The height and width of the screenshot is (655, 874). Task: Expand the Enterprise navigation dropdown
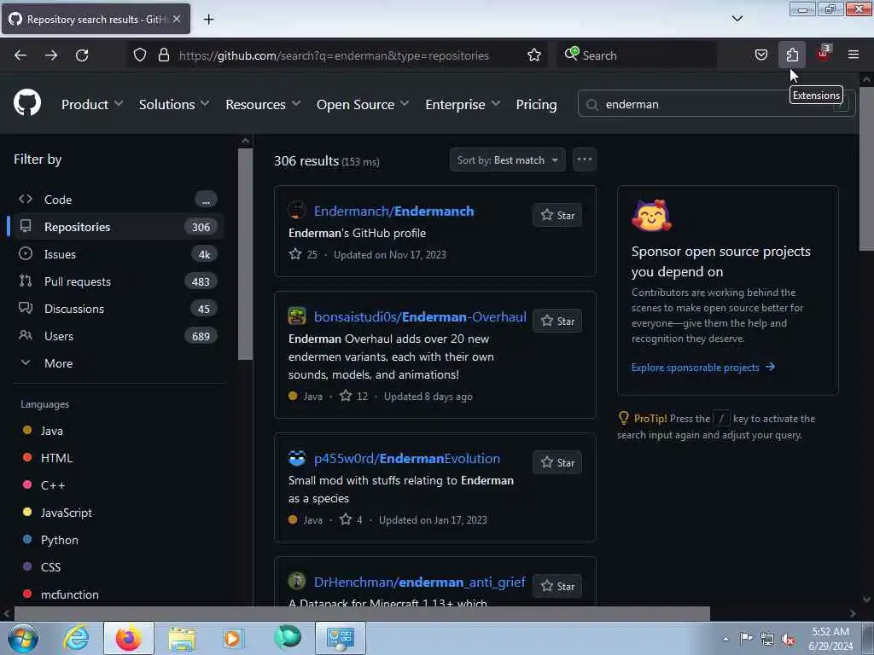[462, 104]
